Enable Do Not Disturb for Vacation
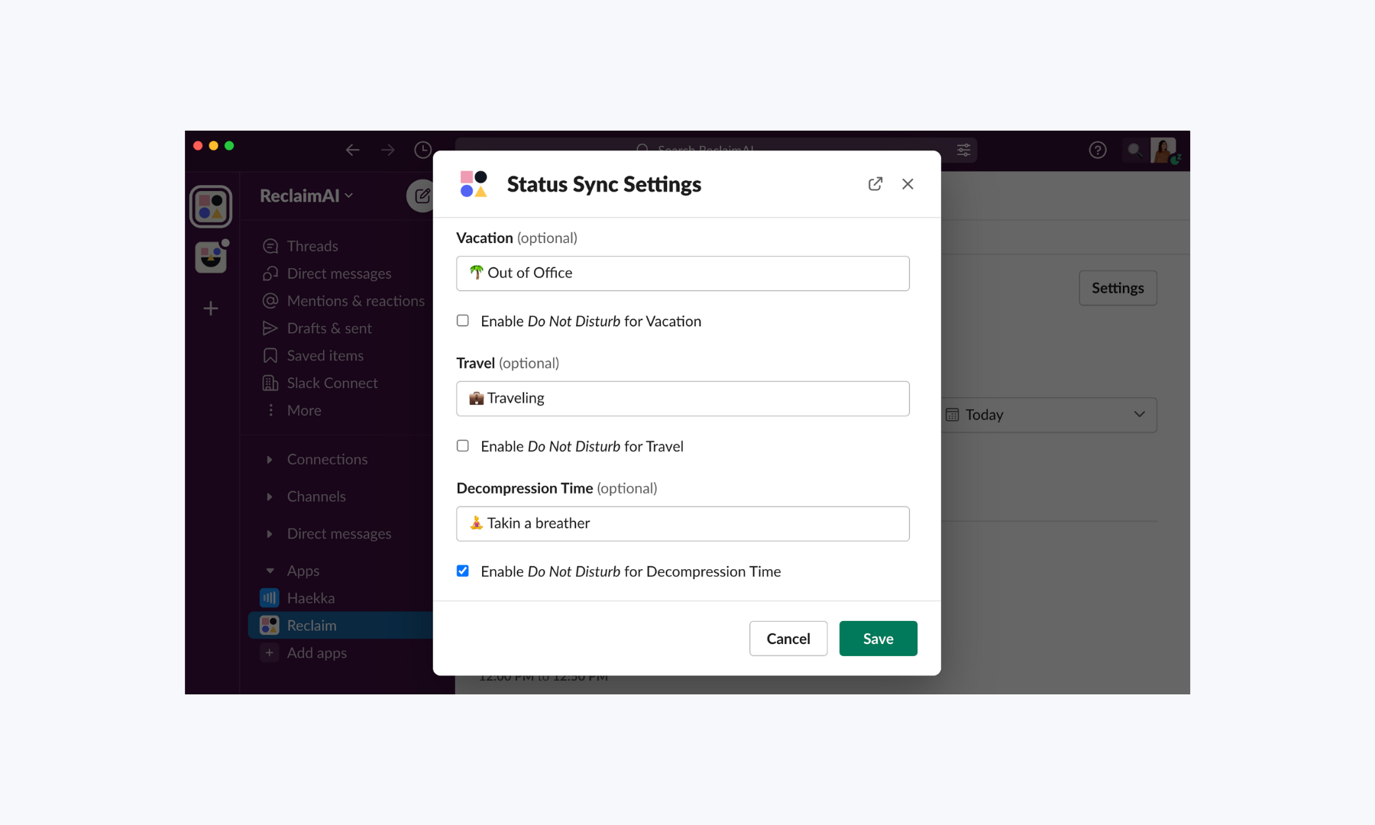Image resolution: width=1375 pixels, height=825 pixels. tap(463, 321)
